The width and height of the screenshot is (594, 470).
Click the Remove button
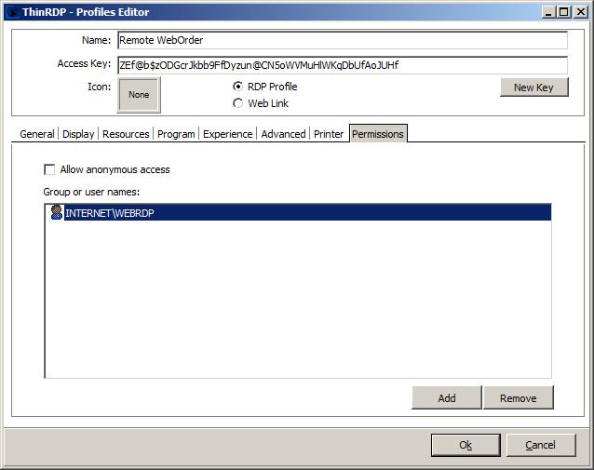(x=519, y=398)
